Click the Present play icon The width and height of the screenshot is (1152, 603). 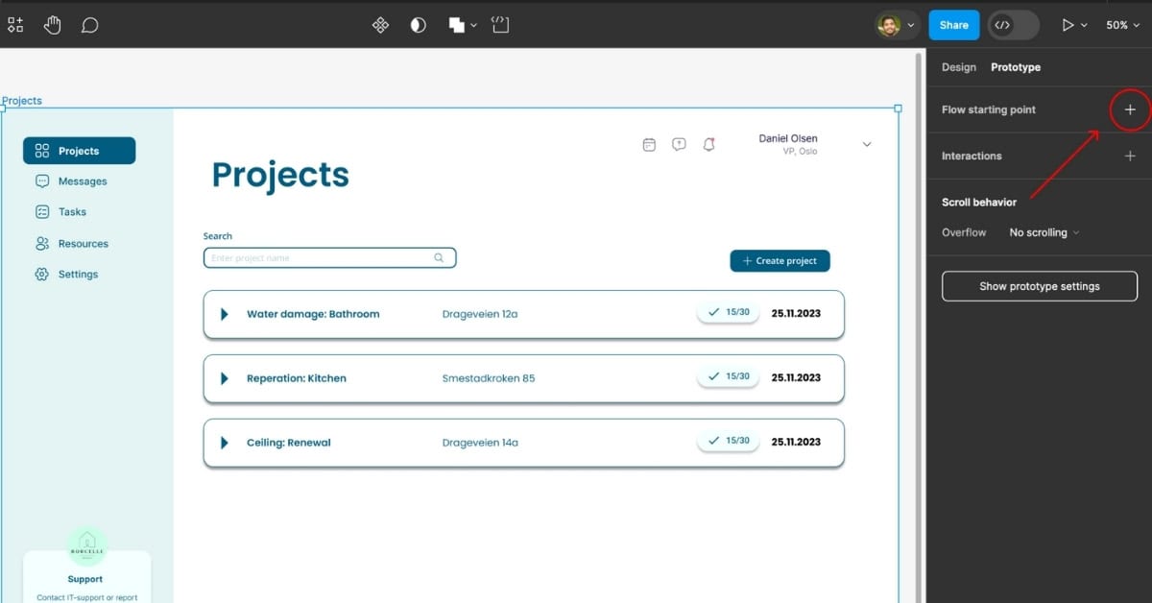click(1068, 24)
